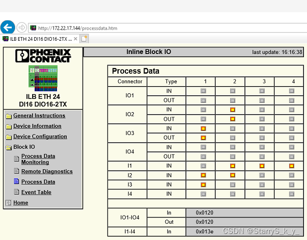307x240 pixels.
Task: Open the Device Information link
Action: point(37,126)
